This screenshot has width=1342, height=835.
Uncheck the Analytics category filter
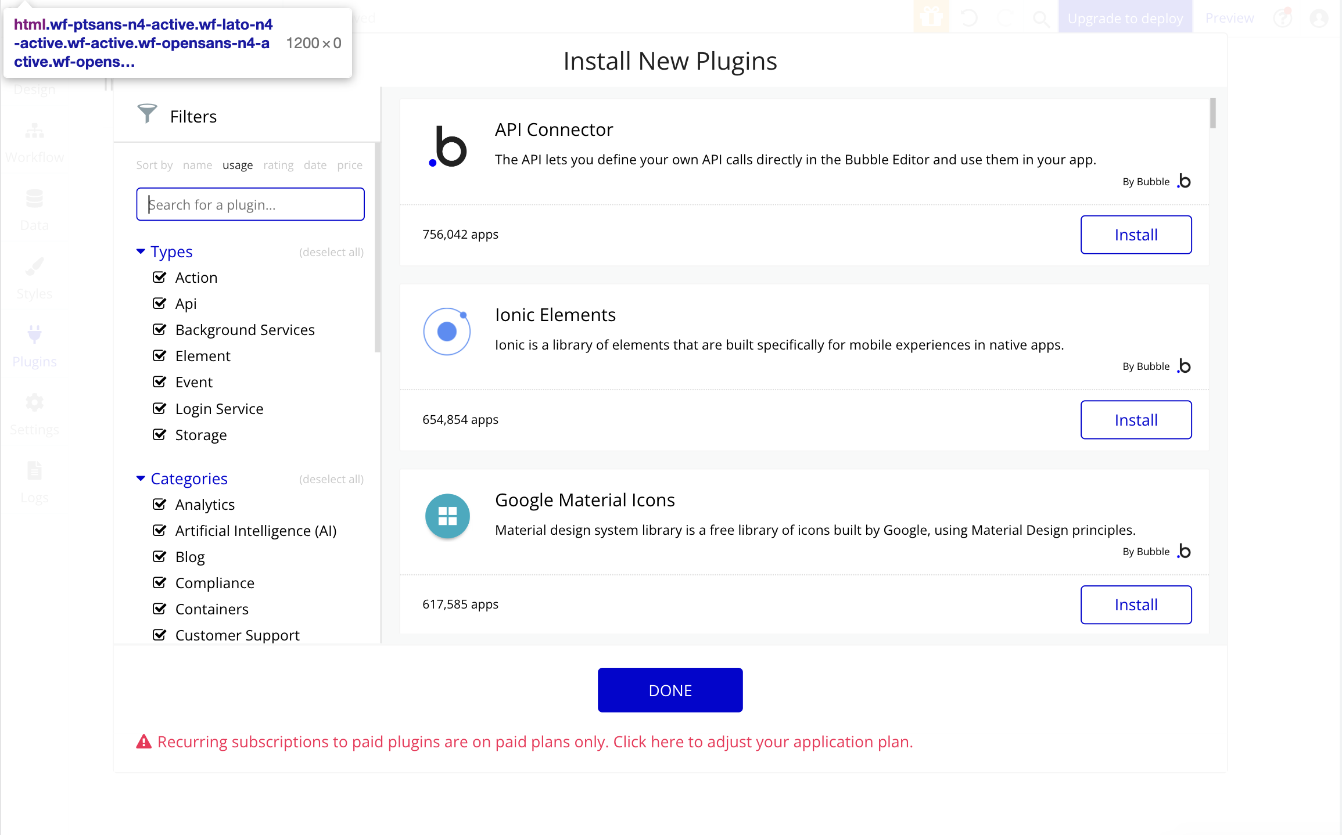(160, 504)
